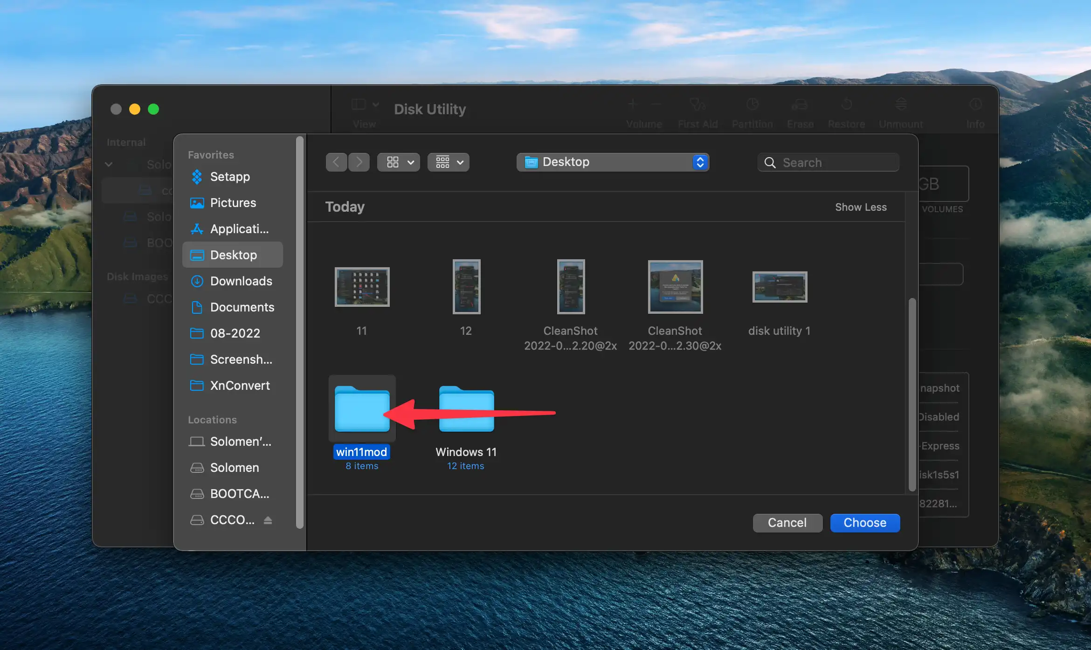Collapse the Internal disk tree chevron
Screen dimensions: 1091x650
pyautogui.click(x=109, y=164)
